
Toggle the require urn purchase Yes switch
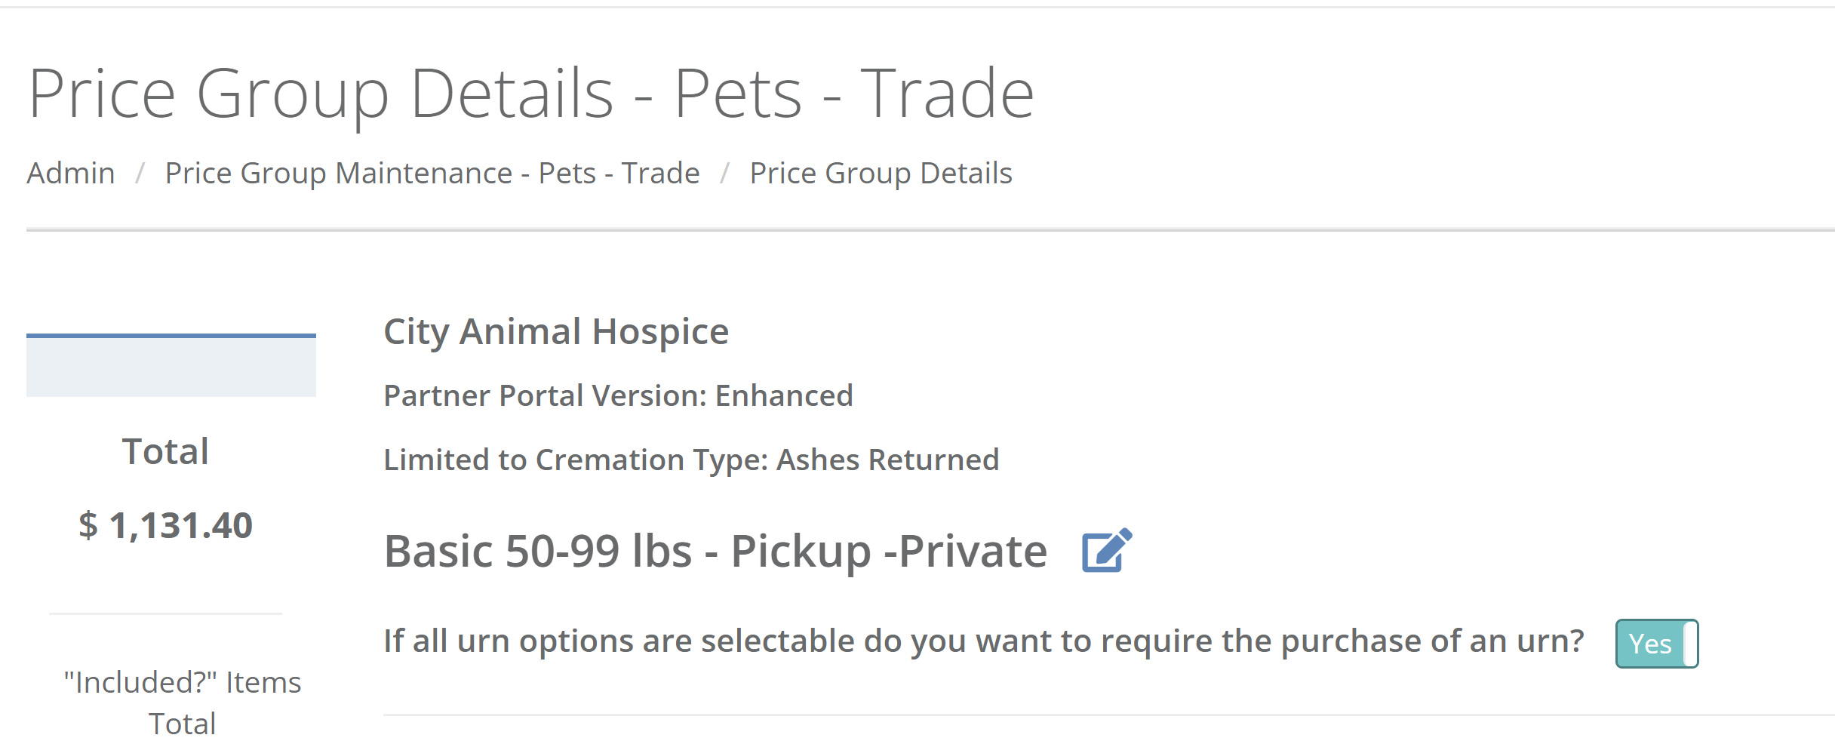point(1656,644)
